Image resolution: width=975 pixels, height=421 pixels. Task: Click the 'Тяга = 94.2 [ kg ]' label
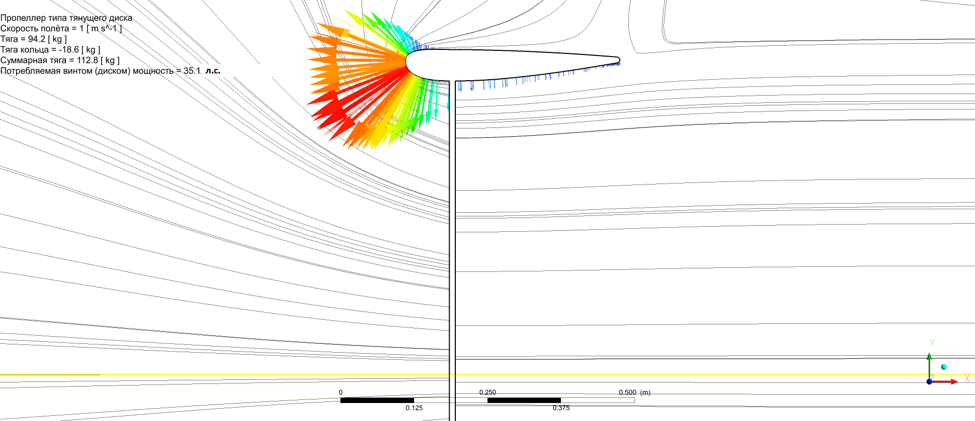(x=33, y=39)
